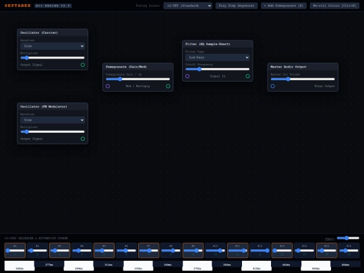Select the Oscillator (Carrier) node header
Image resolution: width=364 pixels, height=273 pixels.
pos(53,33)
